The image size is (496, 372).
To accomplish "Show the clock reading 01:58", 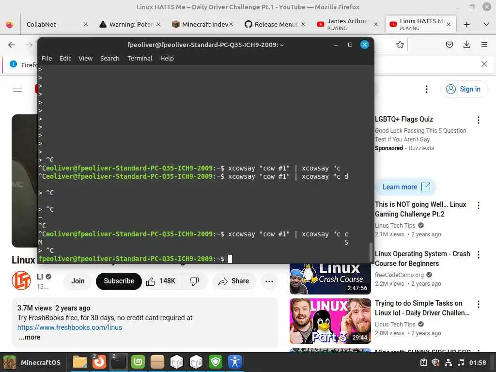I will click(x=478, y=362).
